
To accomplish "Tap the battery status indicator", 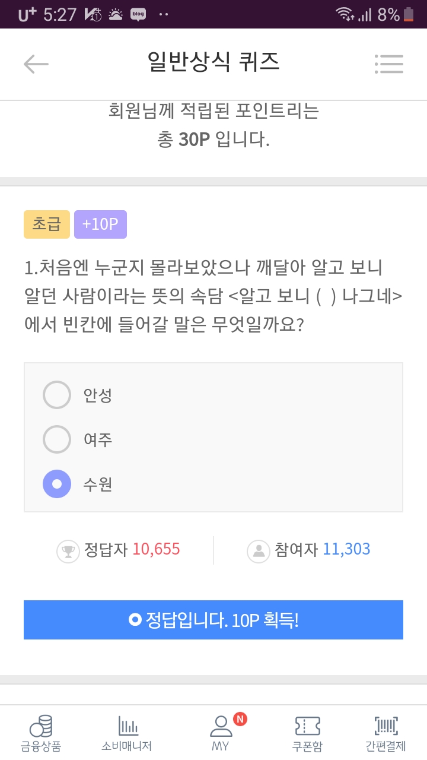I will (x=409, y=14).
